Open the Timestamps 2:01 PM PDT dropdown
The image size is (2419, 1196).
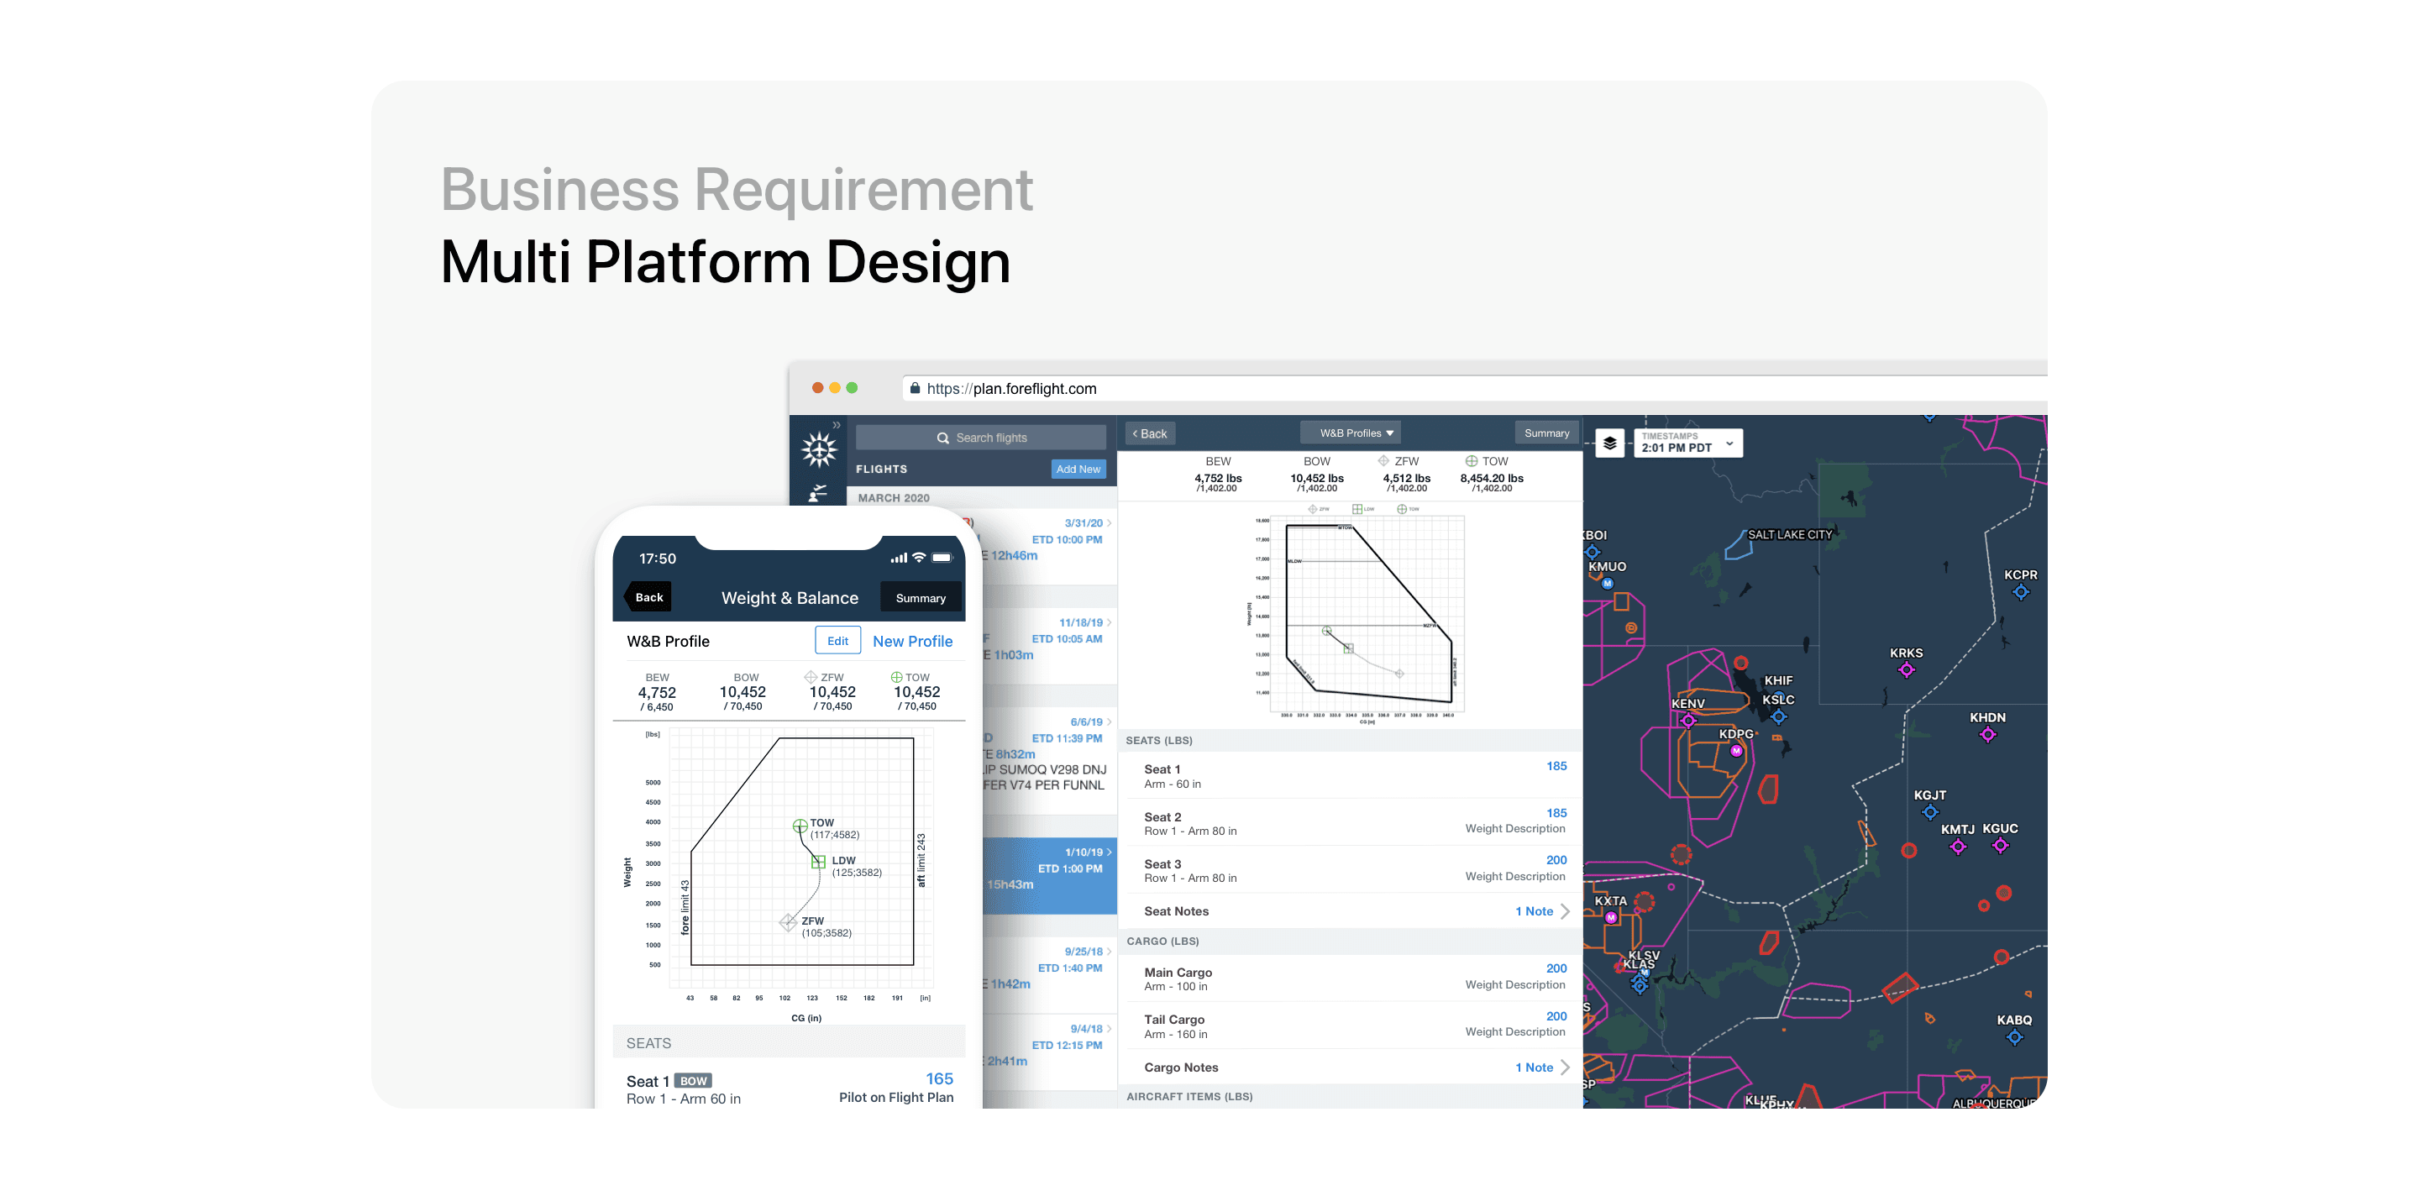1687,443
